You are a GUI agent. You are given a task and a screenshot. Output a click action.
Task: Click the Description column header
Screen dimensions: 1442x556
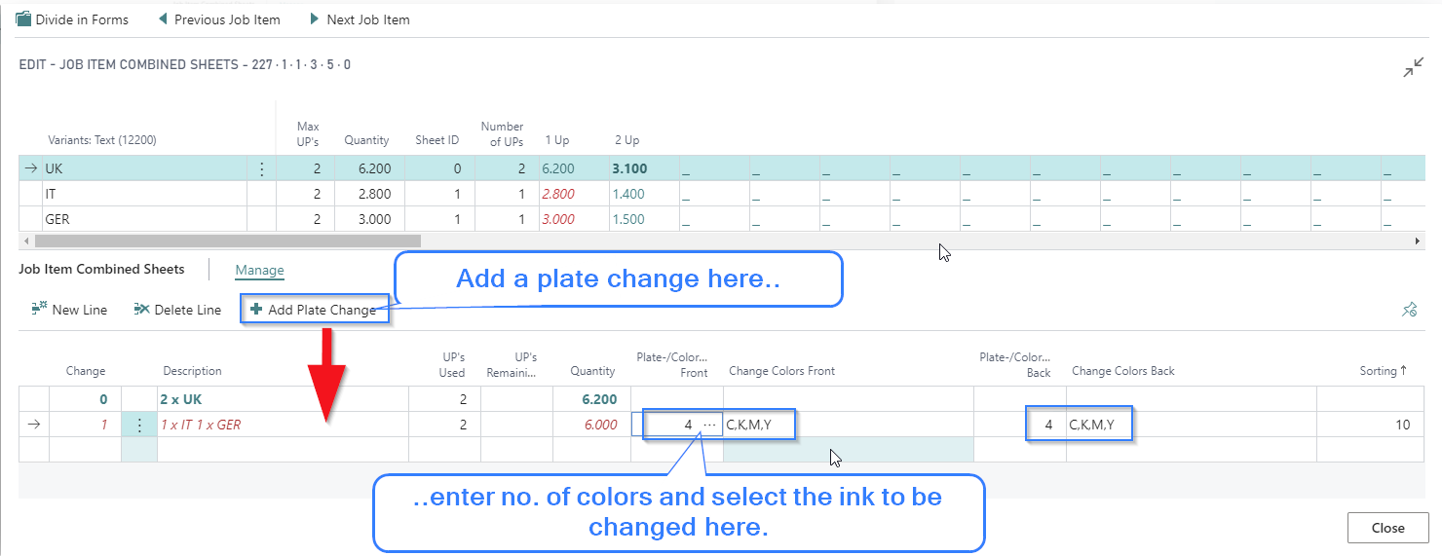click(x=192, y=371)
